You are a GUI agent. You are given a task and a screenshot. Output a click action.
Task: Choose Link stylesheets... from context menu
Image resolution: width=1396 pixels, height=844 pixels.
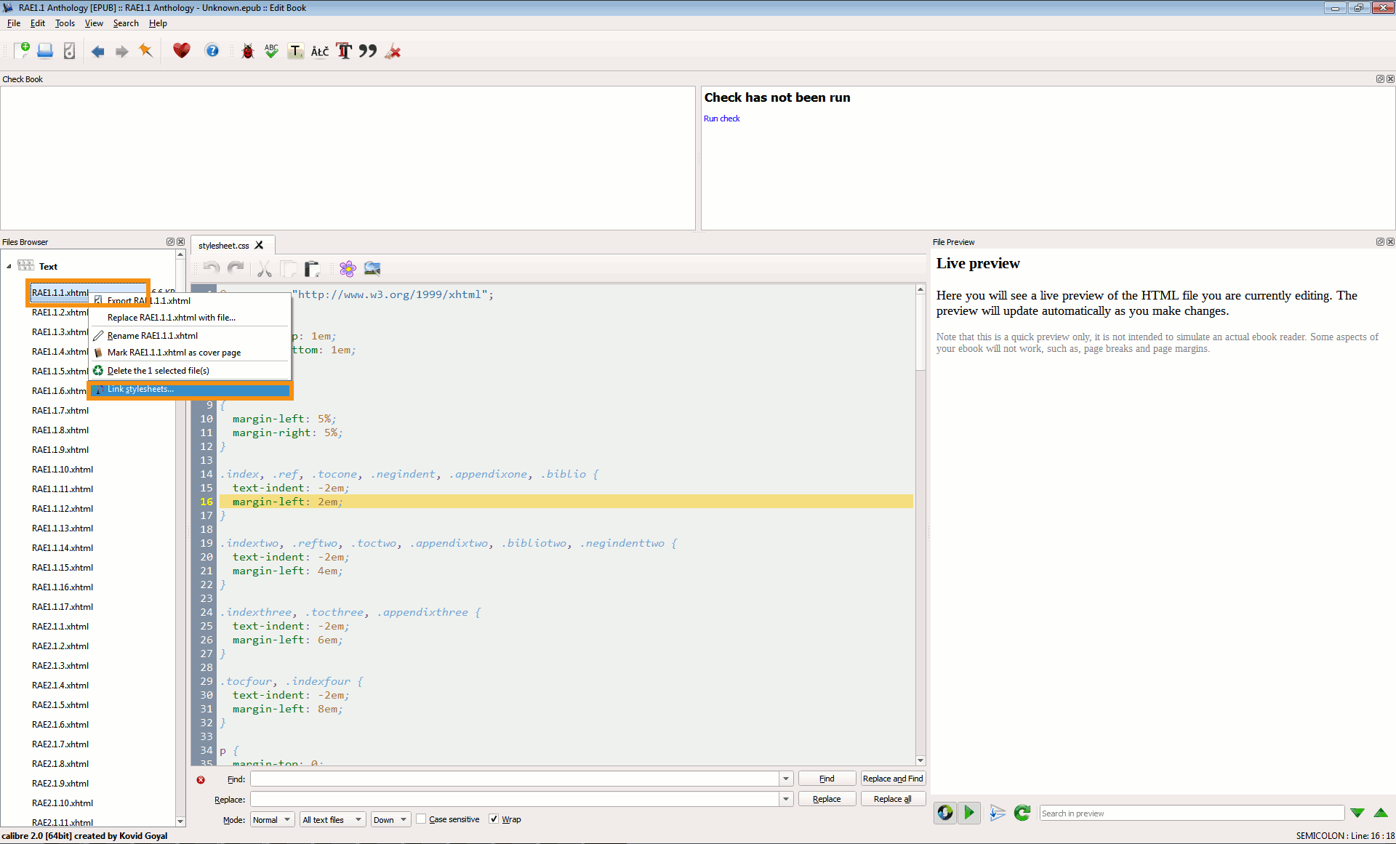141,390
